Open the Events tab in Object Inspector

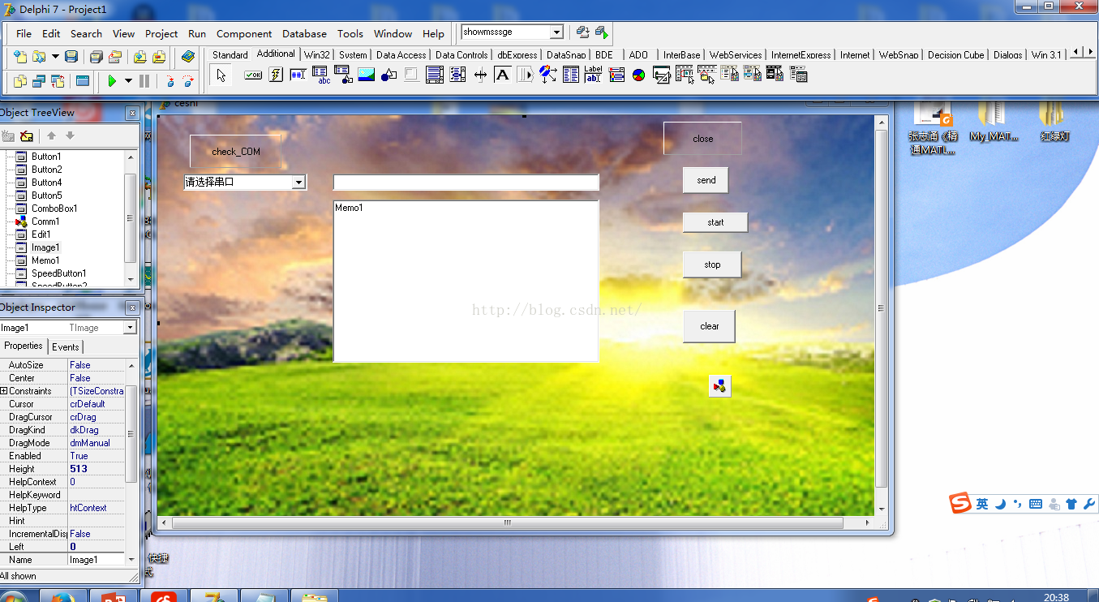click(x=66, y=347)
